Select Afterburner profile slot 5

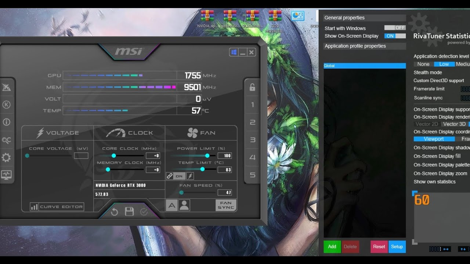pos(252,175)
